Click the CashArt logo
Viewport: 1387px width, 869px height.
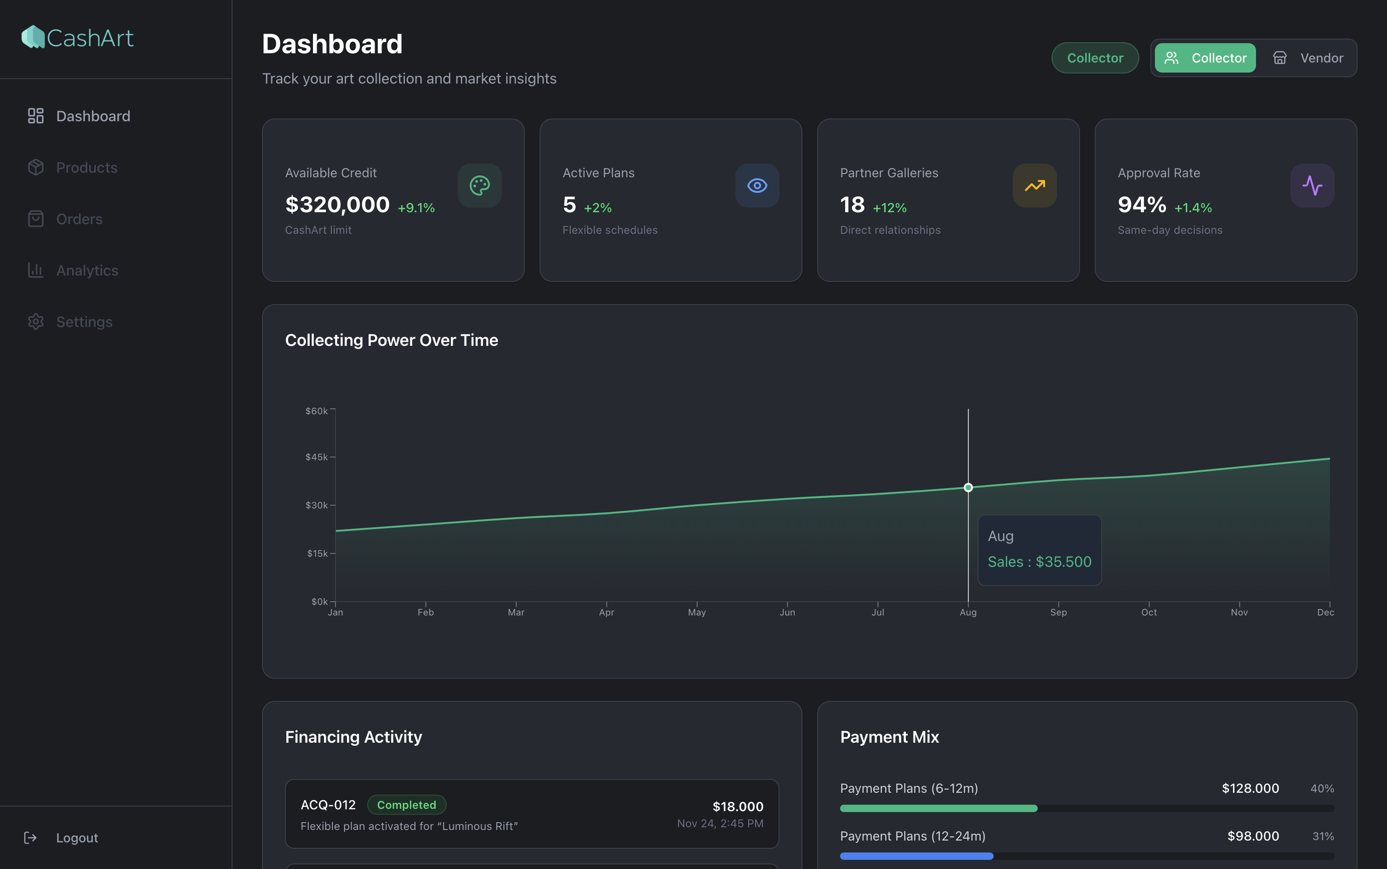(x=77, y=37)
